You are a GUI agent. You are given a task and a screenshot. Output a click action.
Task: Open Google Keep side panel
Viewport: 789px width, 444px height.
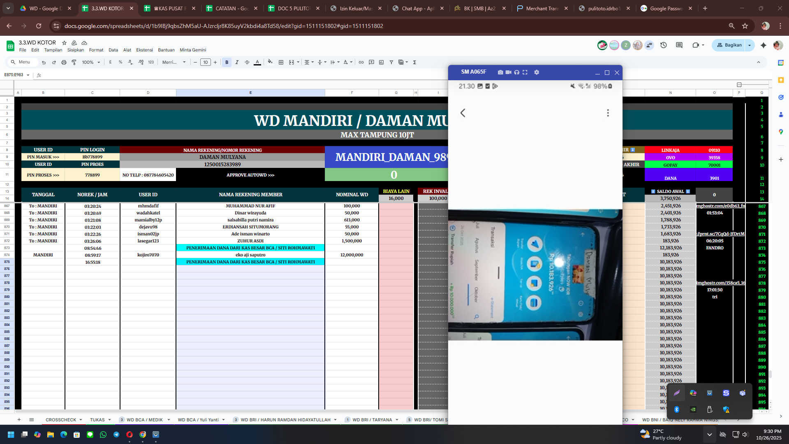tap(781, 80)
